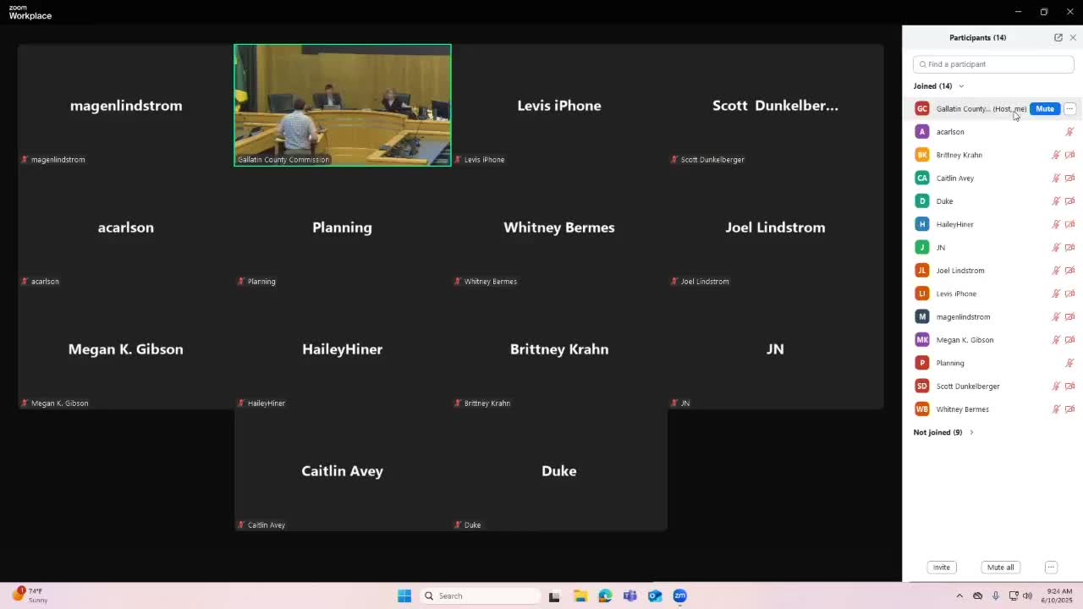Click Joel Lindstrom's camera-off icon
Viewport: 1083px width, 609px height.
pyautogui.click(x=1069, y=271)
